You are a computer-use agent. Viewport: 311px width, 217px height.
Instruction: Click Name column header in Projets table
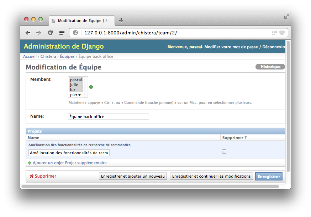pyautogui.click(x=33, y=138)
